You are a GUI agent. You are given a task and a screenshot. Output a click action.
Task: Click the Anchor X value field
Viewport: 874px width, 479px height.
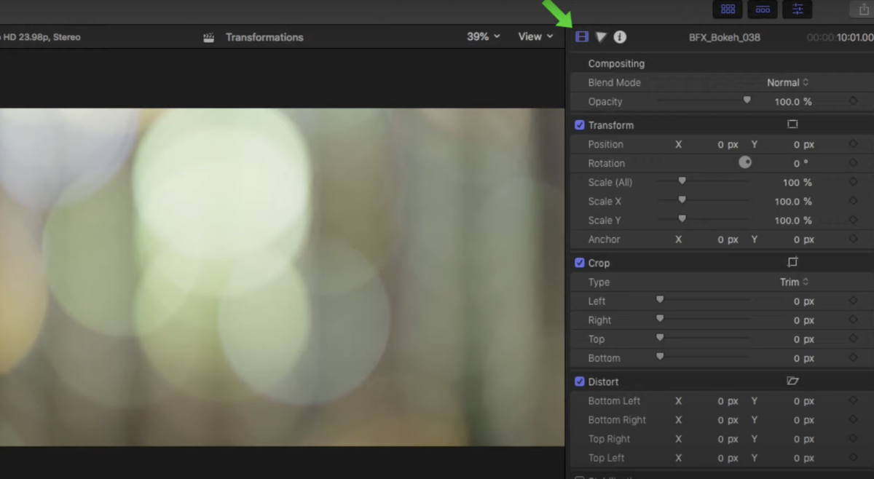click(x=728, y=239)
